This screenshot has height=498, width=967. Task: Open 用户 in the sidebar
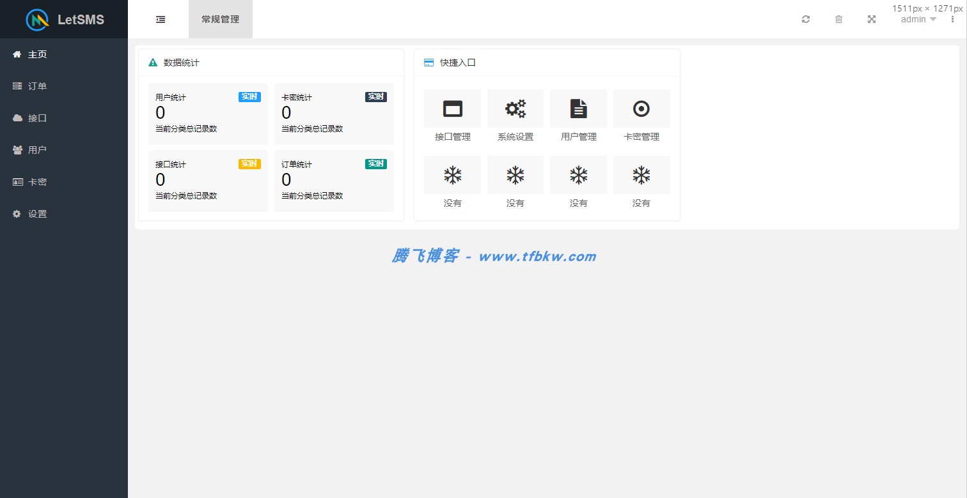coord(64,150)
